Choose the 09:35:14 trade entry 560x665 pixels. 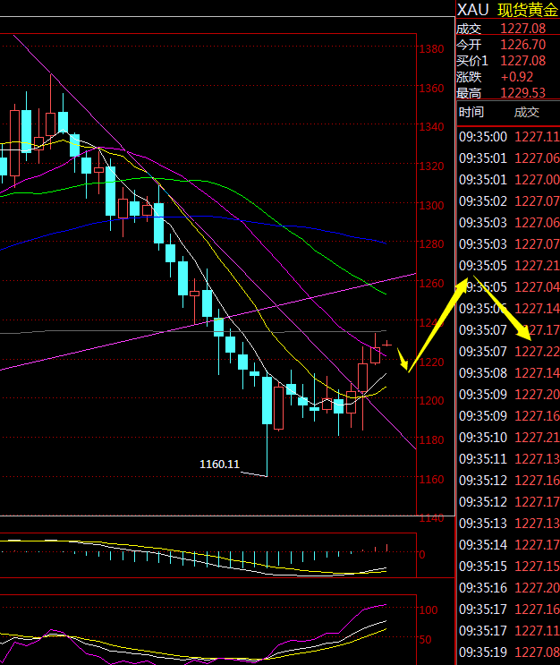508,544
